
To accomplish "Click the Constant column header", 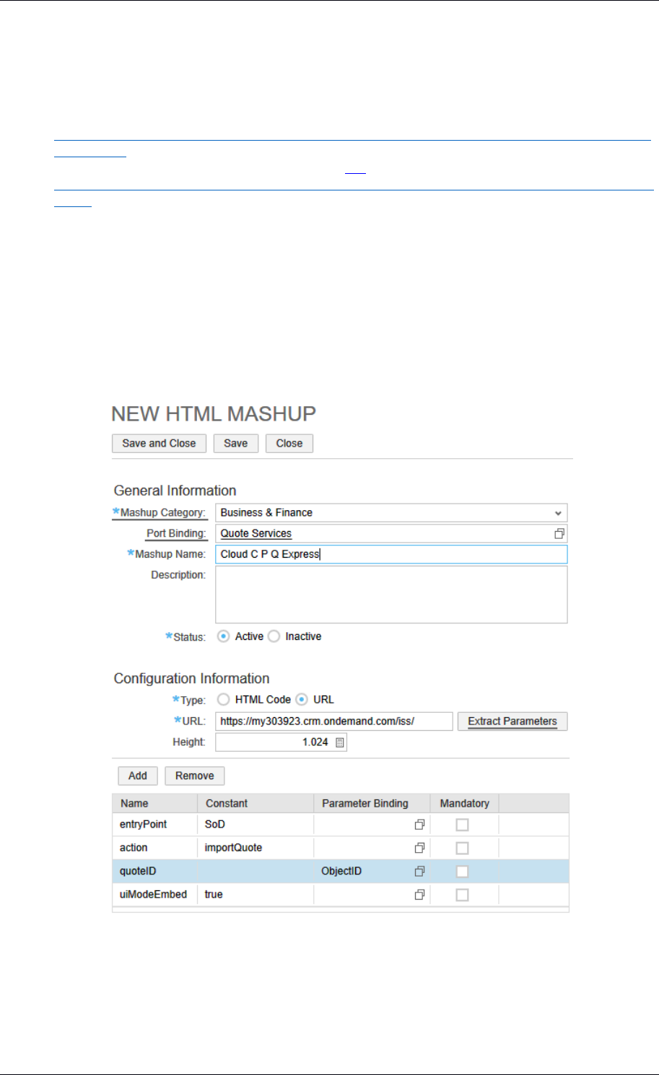I will (256, 803).
